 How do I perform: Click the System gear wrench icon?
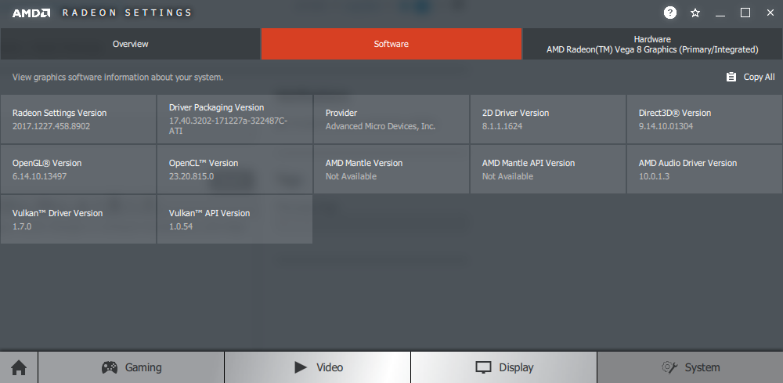point(669,367)
